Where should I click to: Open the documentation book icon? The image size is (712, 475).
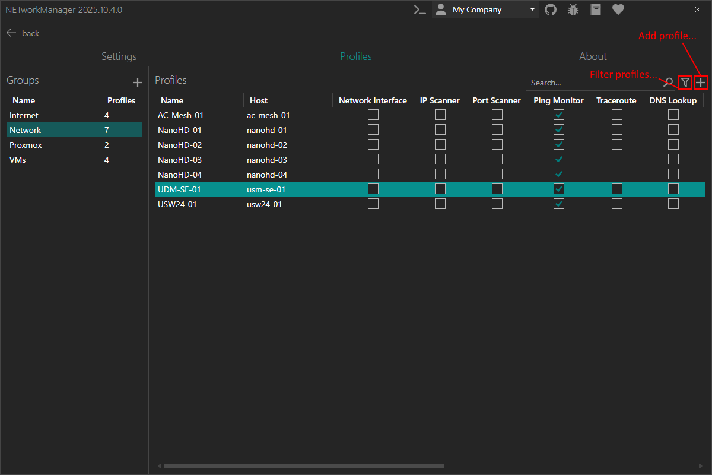(596, 9)
